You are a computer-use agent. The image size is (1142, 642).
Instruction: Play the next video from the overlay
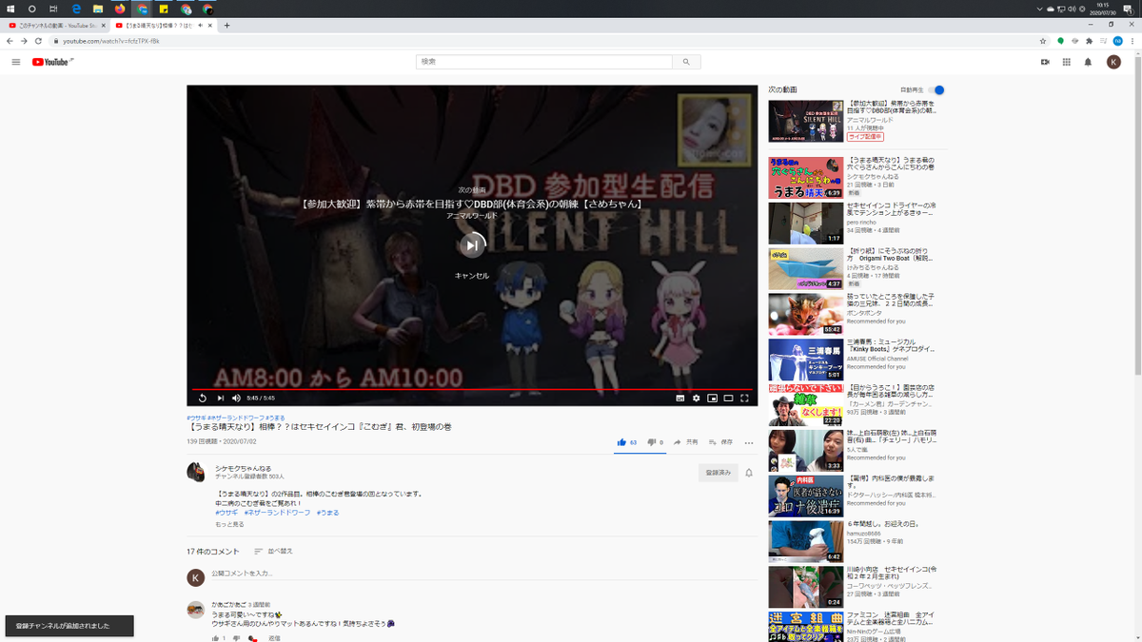pyautogui.click(x=472, y=245)
